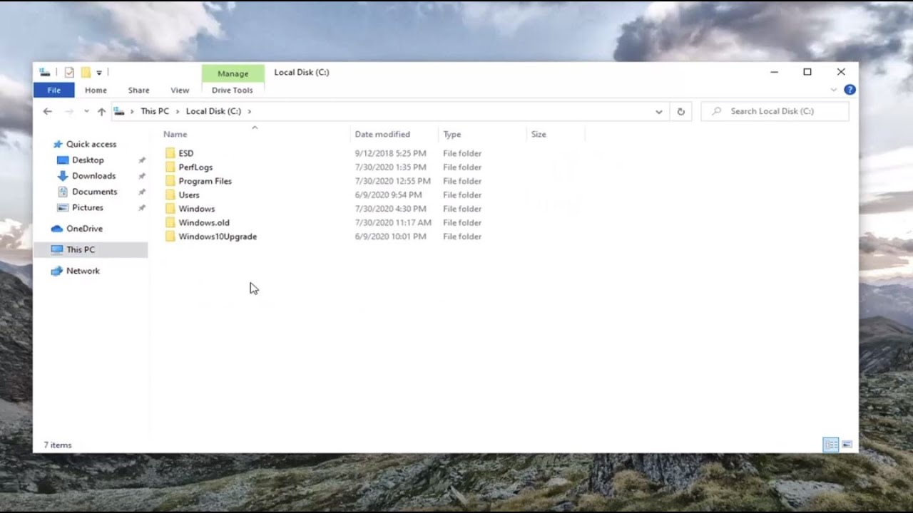Sort by the Date modified column header
Image resolution: width=913 pixels, height=513 pixels.
pyautogui.click(x=382, y=134)
